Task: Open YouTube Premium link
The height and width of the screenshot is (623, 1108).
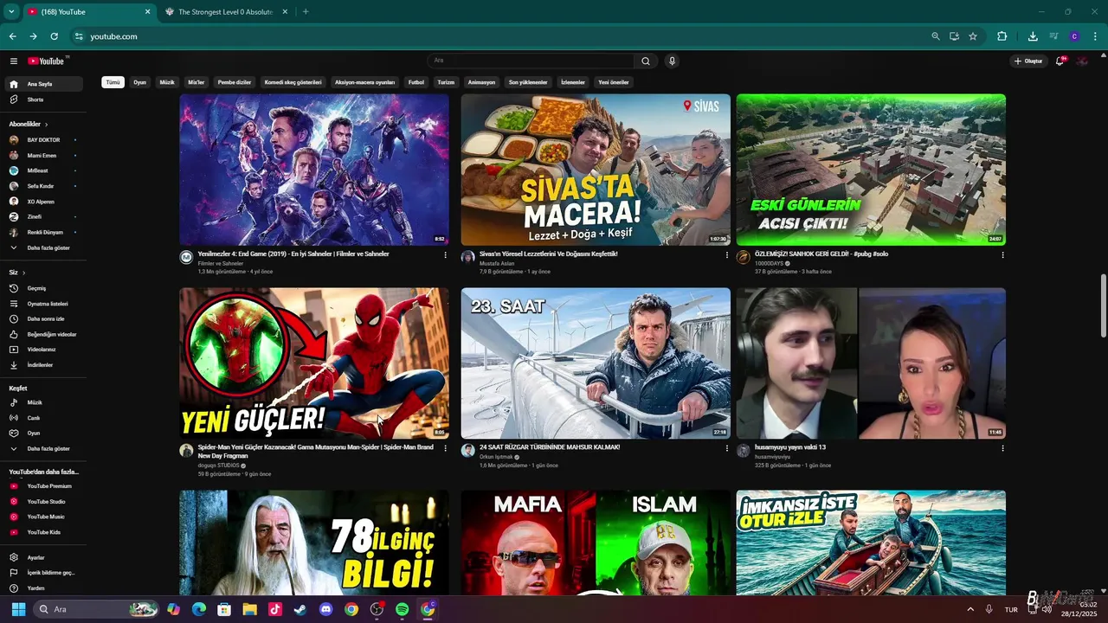Action: (45, 486)
